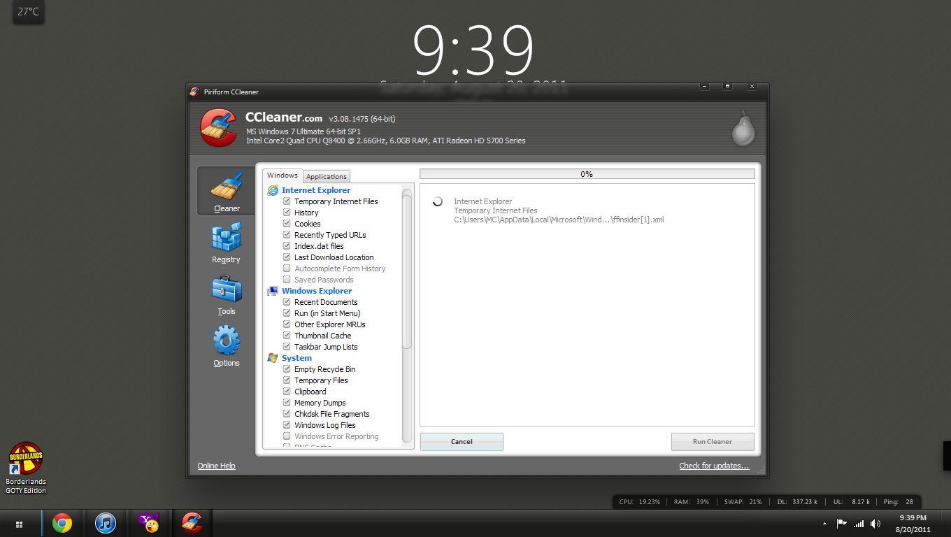Toggle Index.dat files checkbox
The height and width of the screenshot is (537, 951).
287,246
